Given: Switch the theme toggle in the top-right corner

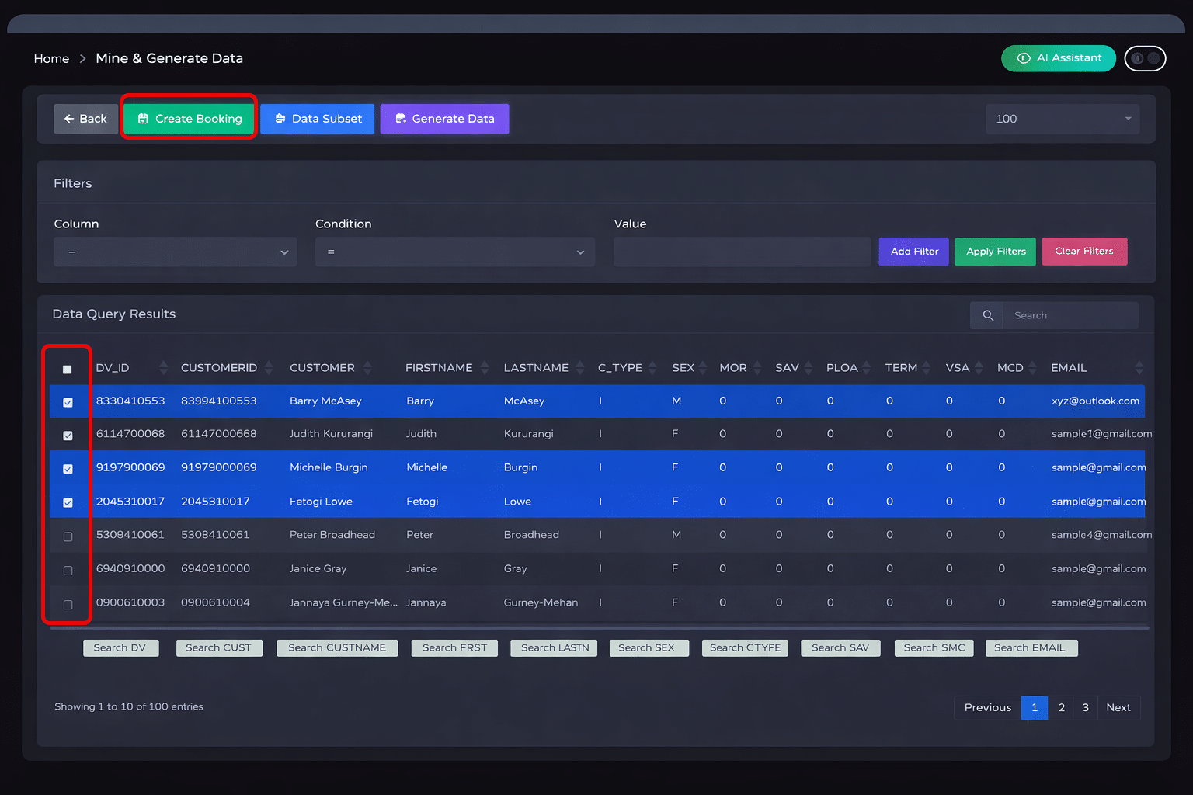Looking at the screenshot, I should (x=1146, y=58).
